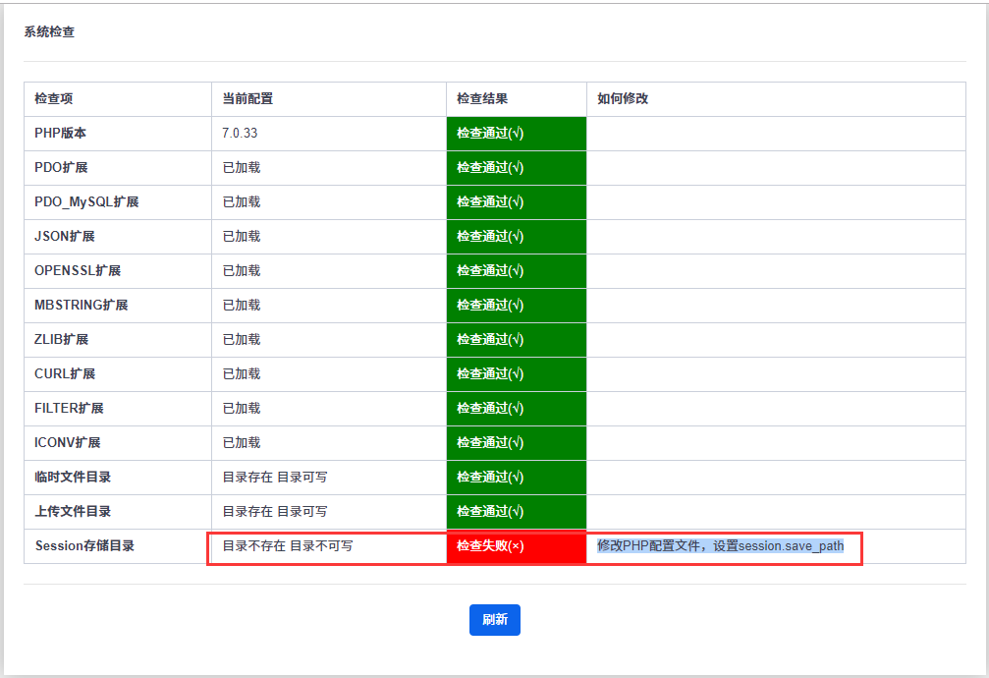Click the 临时文件目录 row label

pos(73,478)
